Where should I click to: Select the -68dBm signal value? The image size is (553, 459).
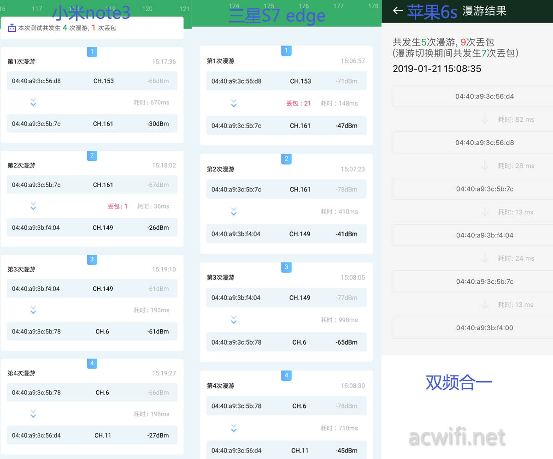pyautogui.click(x=158, y=81)
